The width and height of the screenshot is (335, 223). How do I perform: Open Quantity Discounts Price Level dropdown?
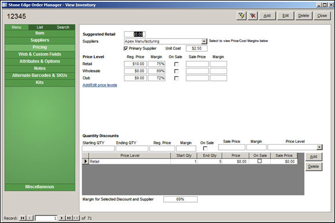click(x=319, y=147)
